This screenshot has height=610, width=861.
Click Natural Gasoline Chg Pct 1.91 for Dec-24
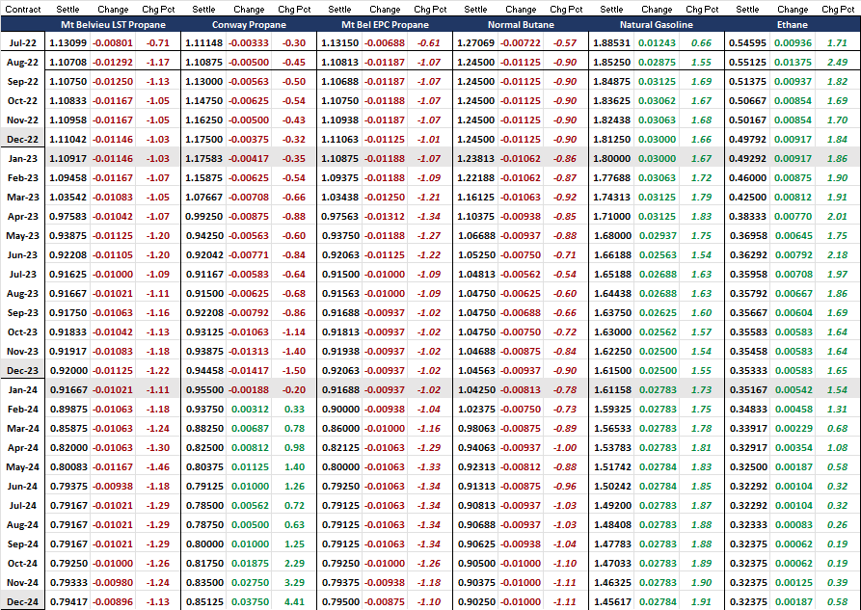[x=701, y=601]
